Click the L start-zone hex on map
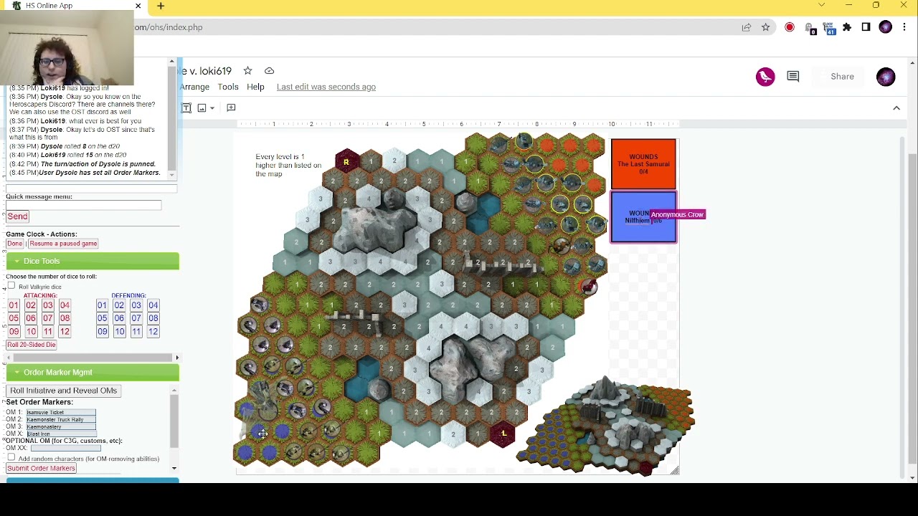Image resolution: width=918 pixels, height=516 pixels. click(503, 434)
